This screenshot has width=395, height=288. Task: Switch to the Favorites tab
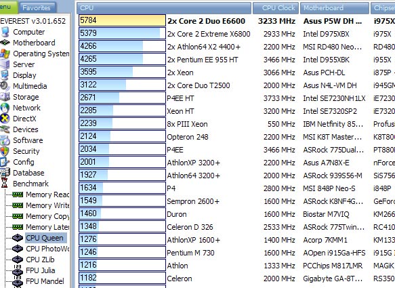pos(38,8)
